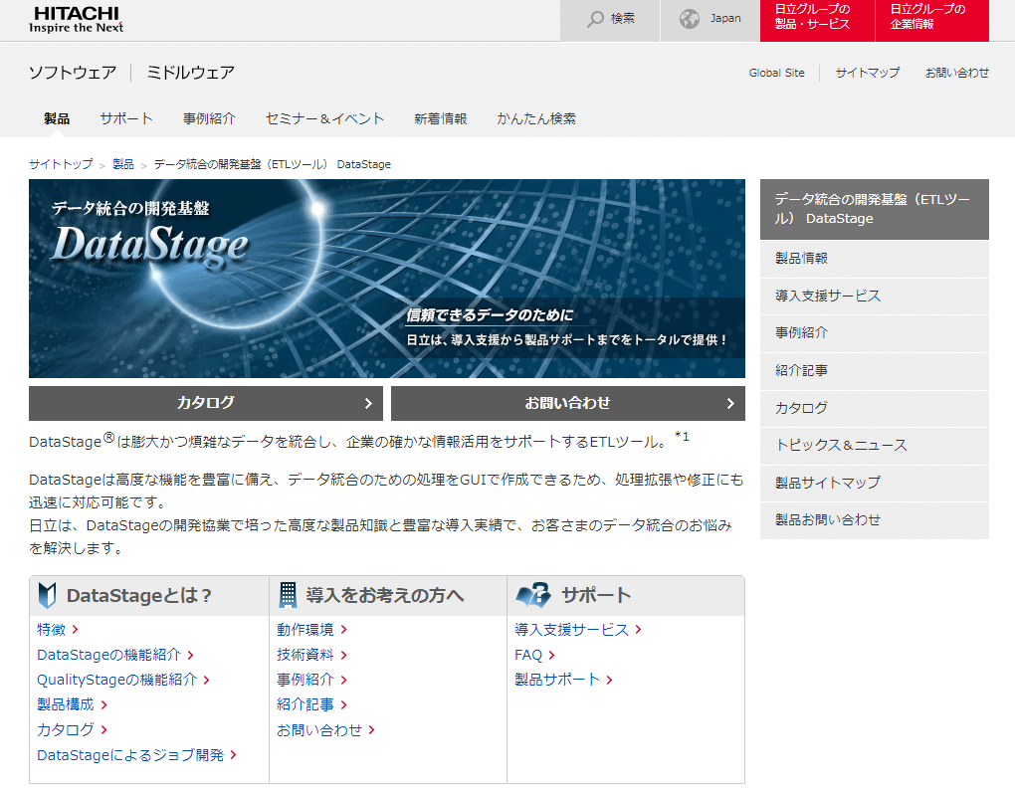Click the building icon beside 導入をお考えの方へ
The image size is (1015, 794).
click(288, 595)
